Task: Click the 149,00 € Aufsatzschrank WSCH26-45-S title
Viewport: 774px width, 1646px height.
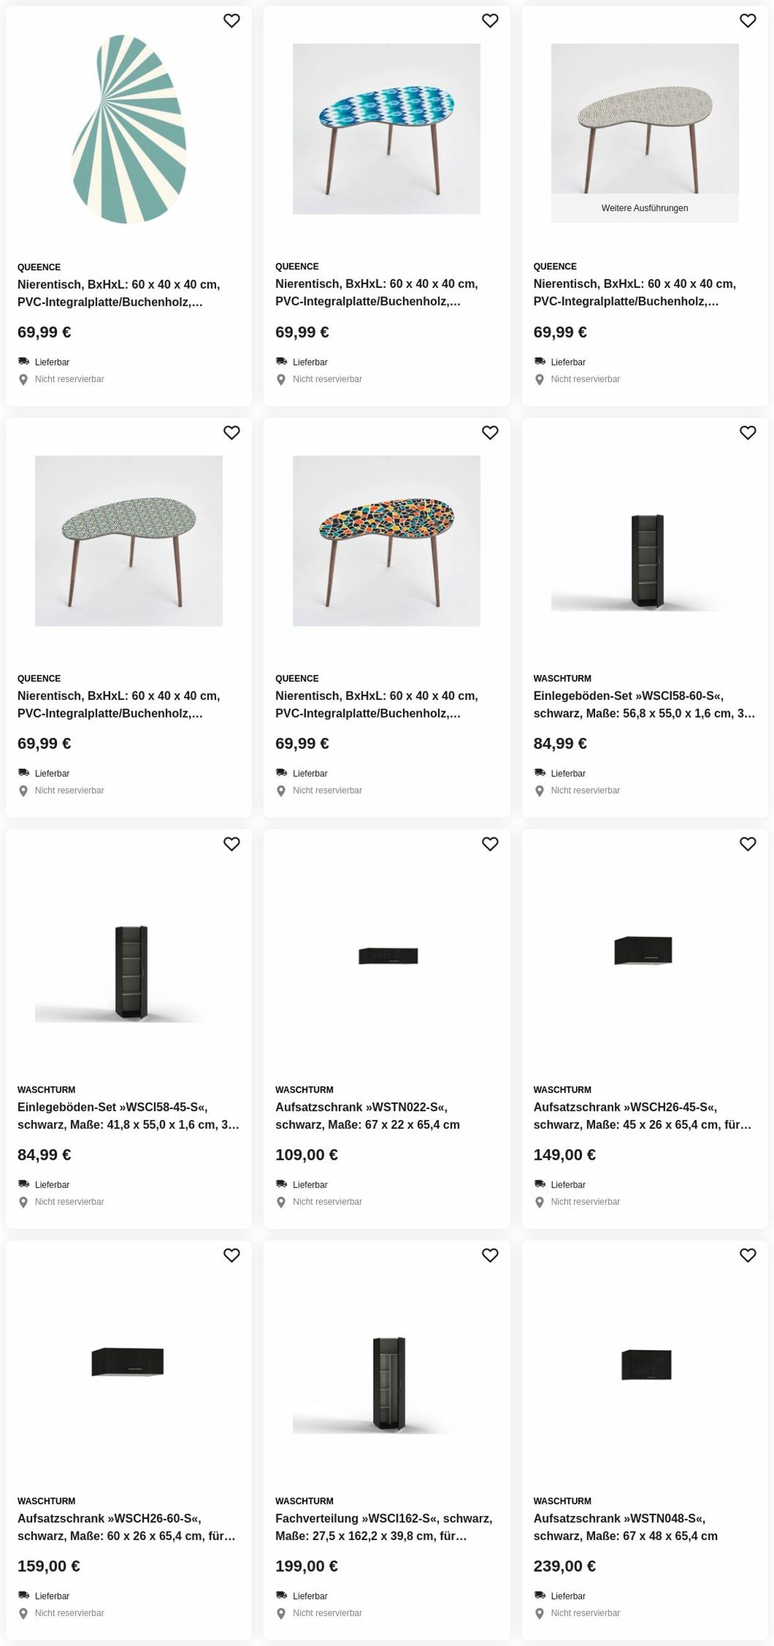Action: (x=642, y=1116)
